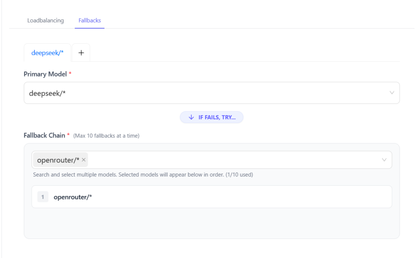Click the IF FAILS, TRY... button

click(212, 117)
